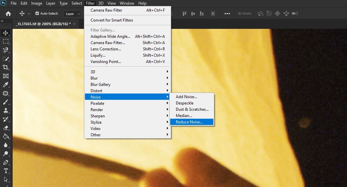This screenshot has width=347, height=187.
Task: Click the 3D rotate mode icon
Action: 260,14
